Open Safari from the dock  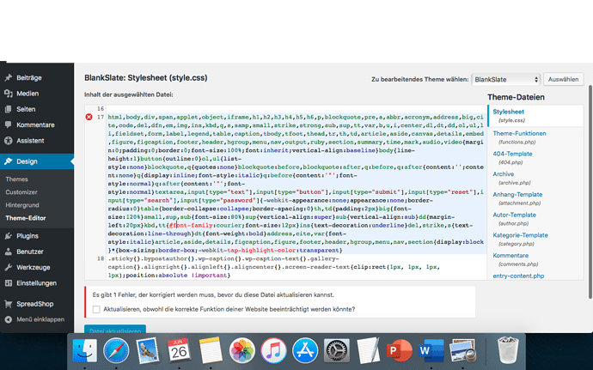(117, 350)
